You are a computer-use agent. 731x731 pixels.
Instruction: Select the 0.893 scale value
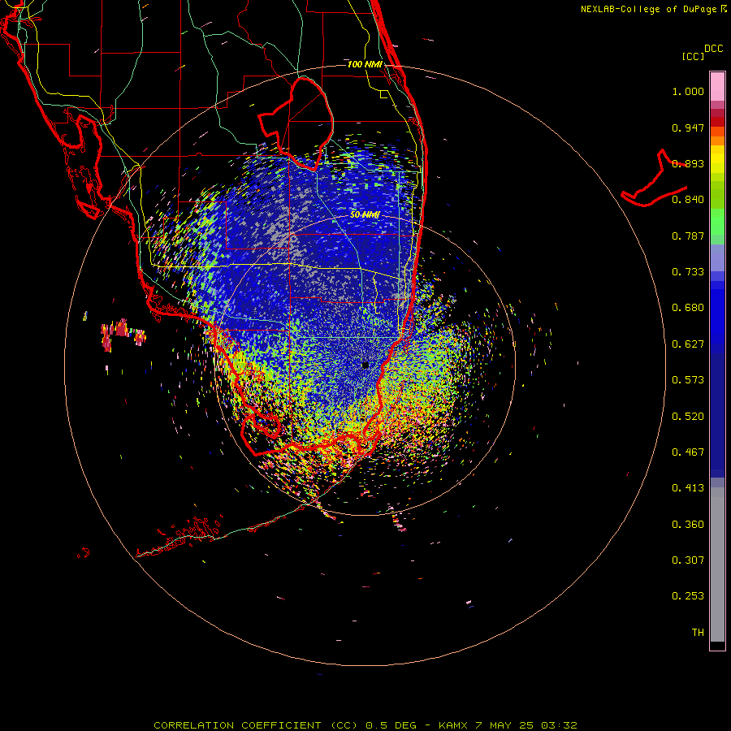coord(688,163)
